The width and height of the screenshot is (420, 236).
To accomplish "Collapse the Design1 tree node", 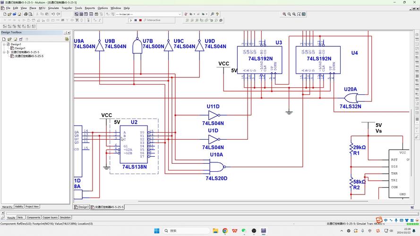I will pyautogui.click(x=4, y=44).
